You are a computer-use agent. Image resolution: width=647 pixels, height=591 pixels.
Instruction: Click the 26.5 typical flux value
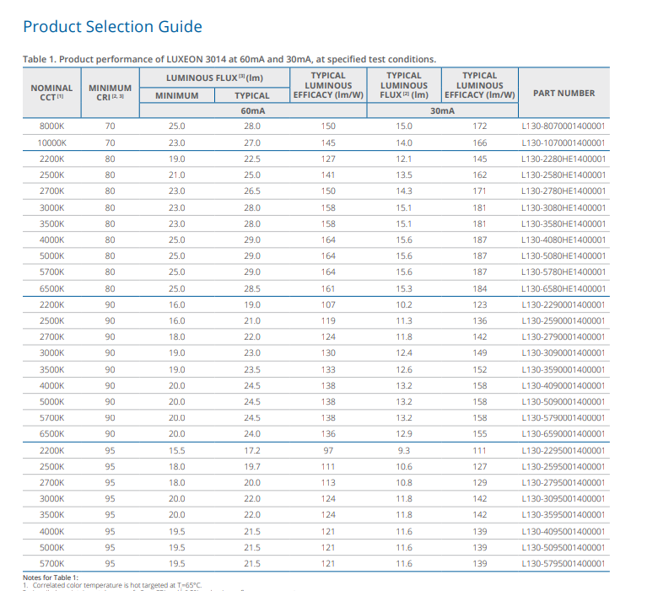coord(252,191)
